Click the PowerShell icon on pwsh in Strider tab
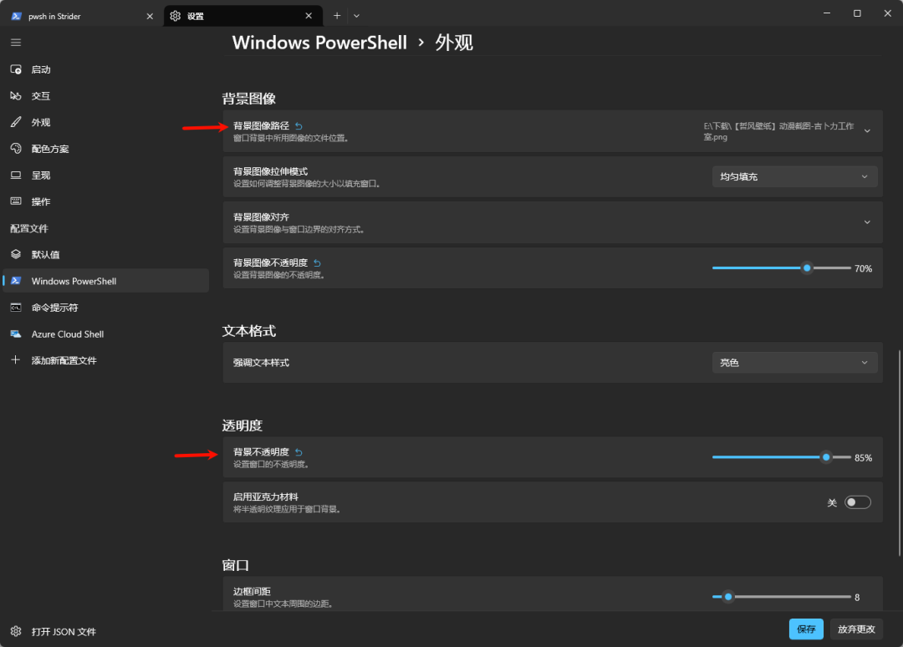Screen dimensions: 903x647 (x=17, y=16)
